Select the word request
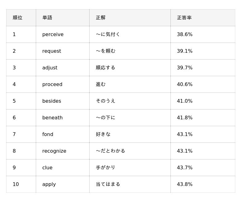This screenshot has width=247, height=202. [52, 51]
